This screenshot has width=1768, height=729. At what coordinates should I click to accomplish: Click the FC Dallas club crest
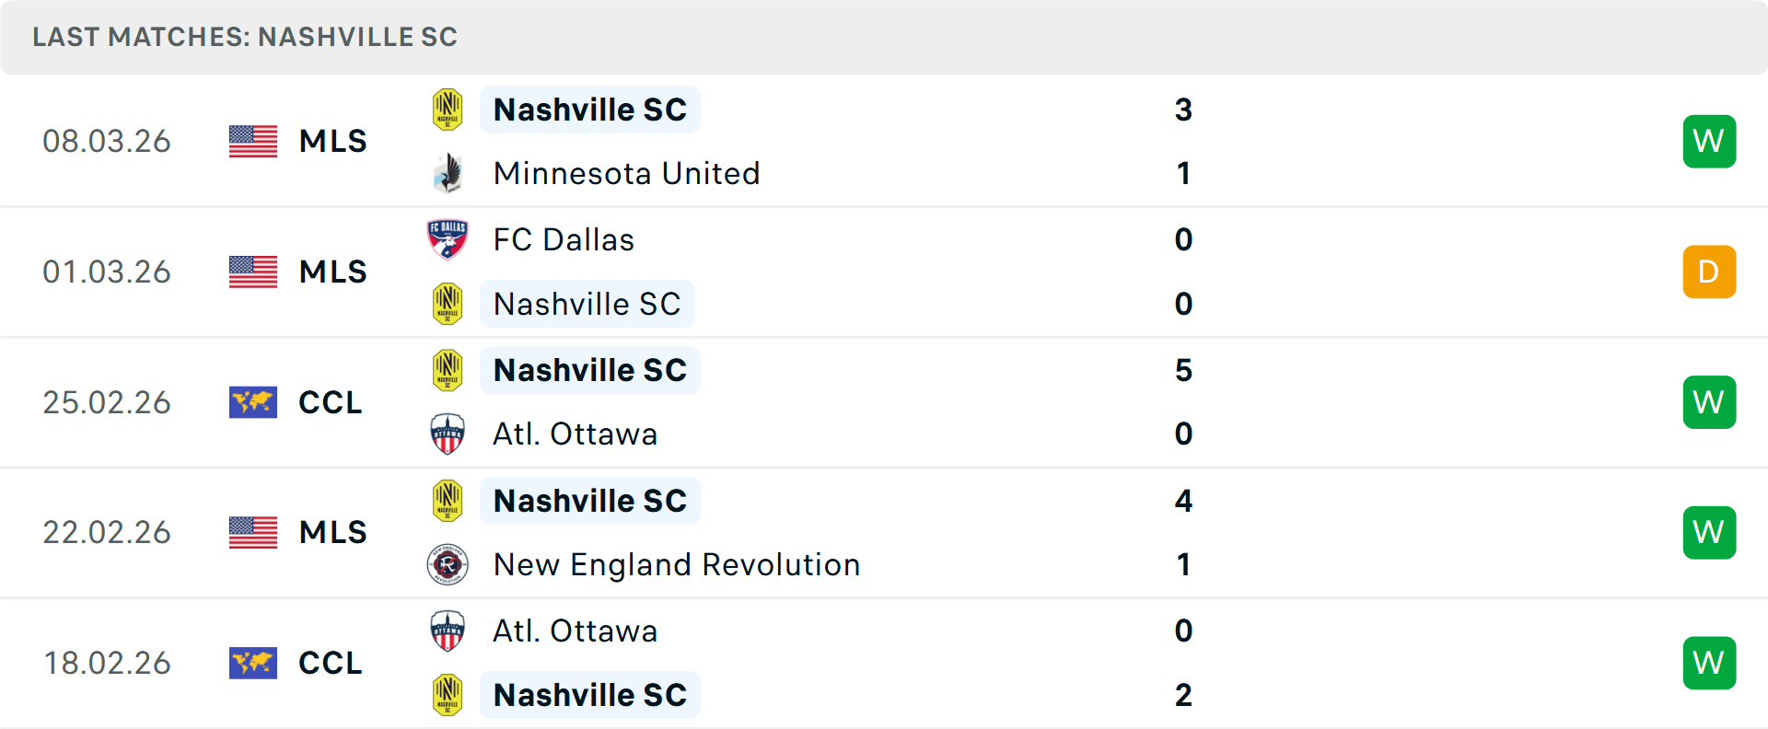pyautogui.click(x=448, y=239)
